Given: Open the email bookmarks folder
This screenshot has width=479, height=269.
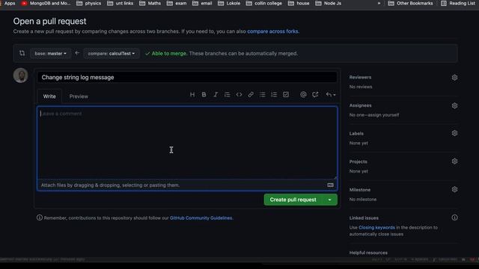Looking at the screenshot, I should pos(202,3).
